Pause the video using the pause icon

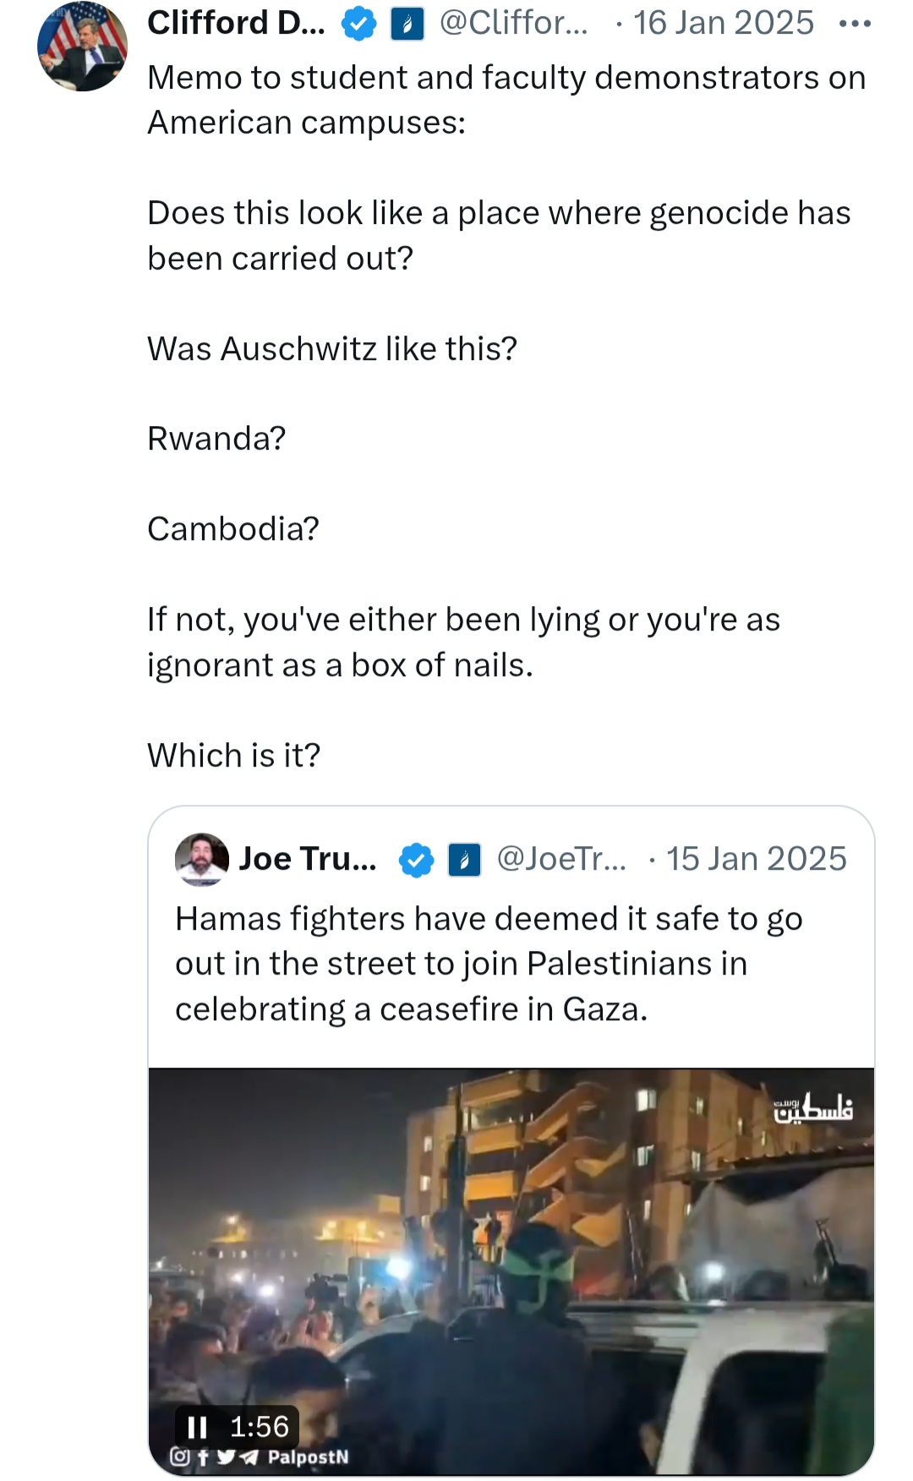coord(197,1428)
